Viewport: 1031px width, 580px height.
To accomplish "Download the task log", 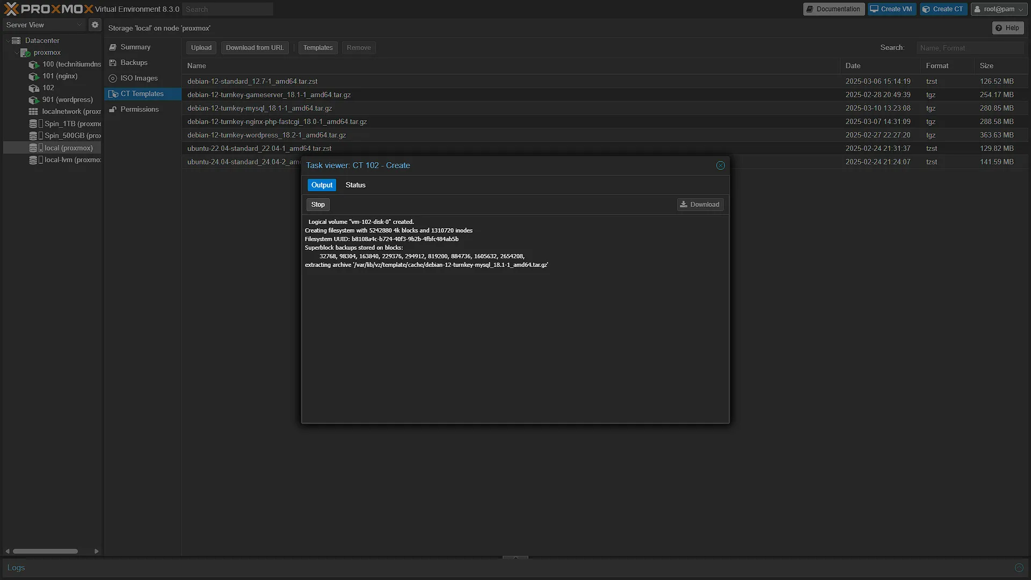I will click(x=700, y=205).
